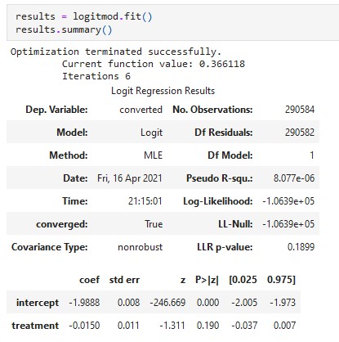Click the results.summary() code line
The image size is (339, 342).
click(x=64, y=29)
